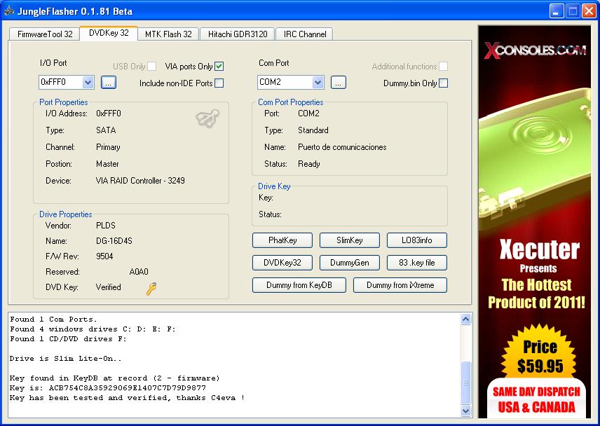The image size is (600, 426).
Task: Switch to the FirmwareTool 32 tab
Action: [45, 34]
